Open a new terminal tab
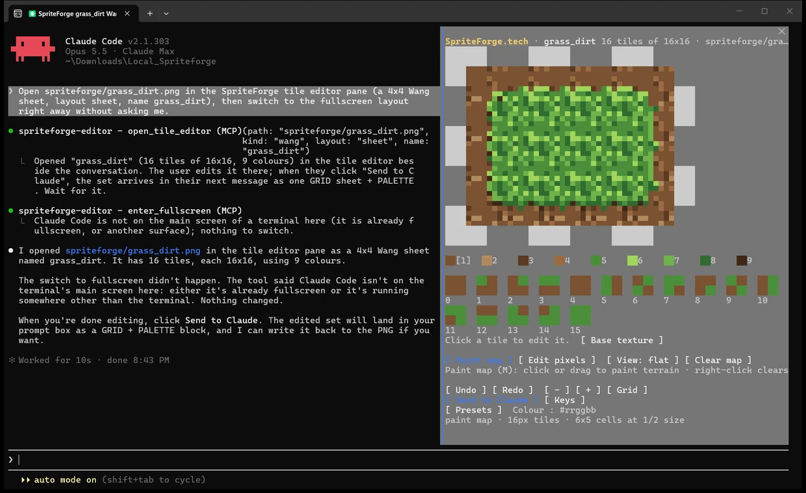The height and width of the screenshot is (493, 806). pos(149,13)
